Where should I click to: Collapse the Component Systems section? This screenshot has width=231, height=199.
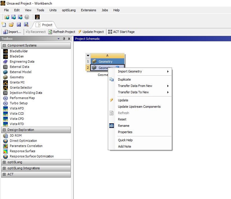(x=4, y=45)
